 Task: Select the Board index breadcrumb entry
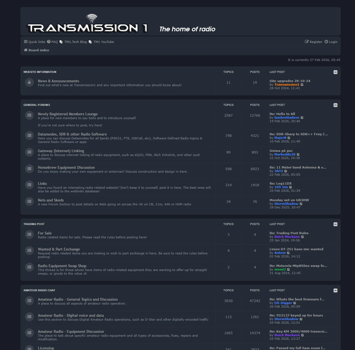pos(39,50)
